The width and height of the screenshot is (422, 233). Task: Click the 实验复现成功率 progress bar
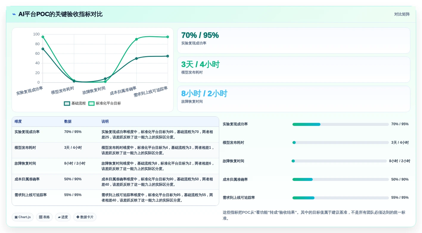(341, 124)
